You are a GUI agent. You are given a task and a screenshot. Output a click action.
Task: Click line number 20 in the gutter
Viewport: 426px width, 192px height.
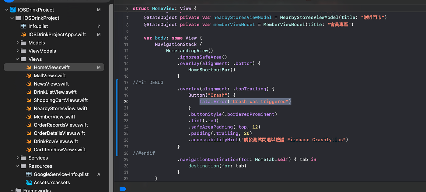pyautogui.click(x=126, y=102)
